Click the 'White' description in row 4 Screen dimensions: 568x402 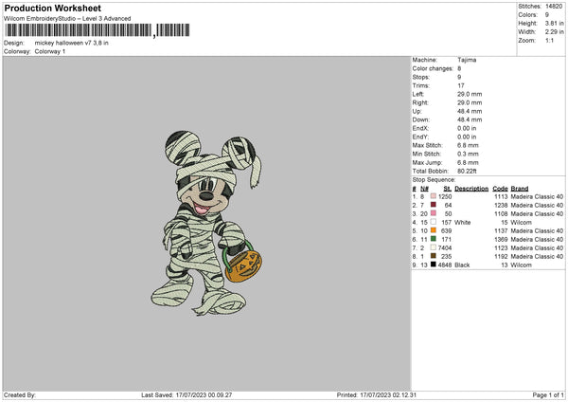463,223
